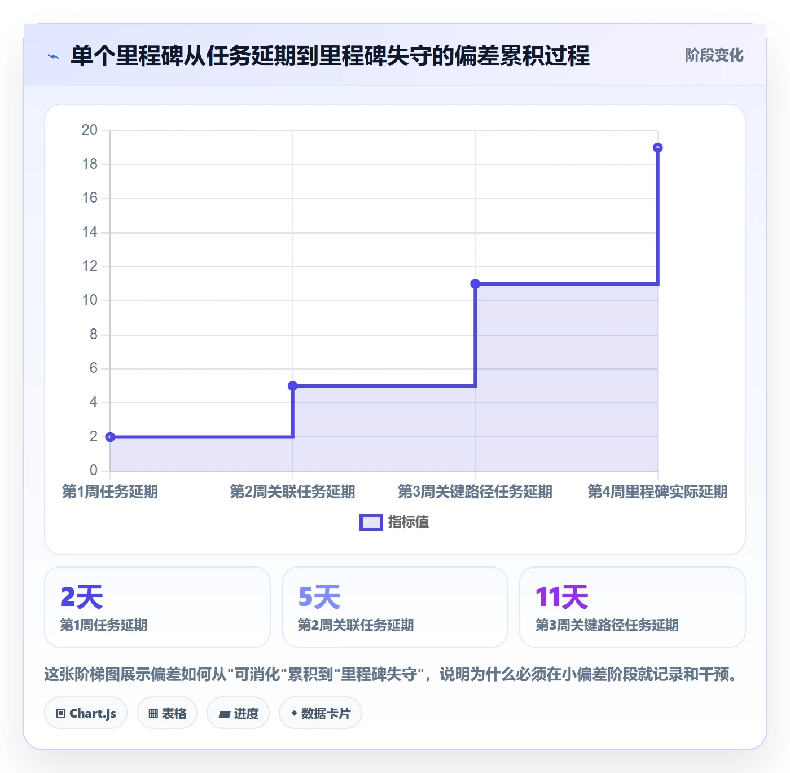This screenshot has height=773, width=790.
Task: Toggle the 指标值 legend color swatch
Action: pyautogui.click(x=371, y=522)
